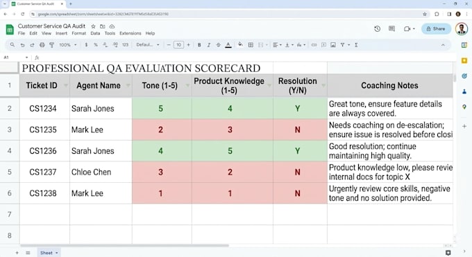This screenshot has width=472, height=257.
Task: Toggle the filter funnel on
Action: pos(343,45)
